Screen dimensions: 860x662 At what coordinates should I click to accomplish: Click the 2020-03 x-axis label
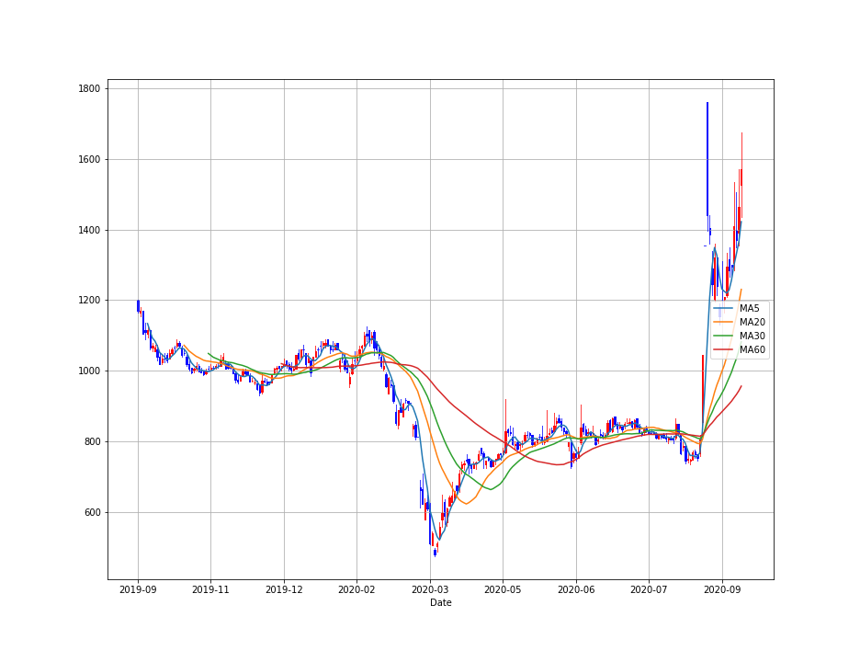coord(430,590)
